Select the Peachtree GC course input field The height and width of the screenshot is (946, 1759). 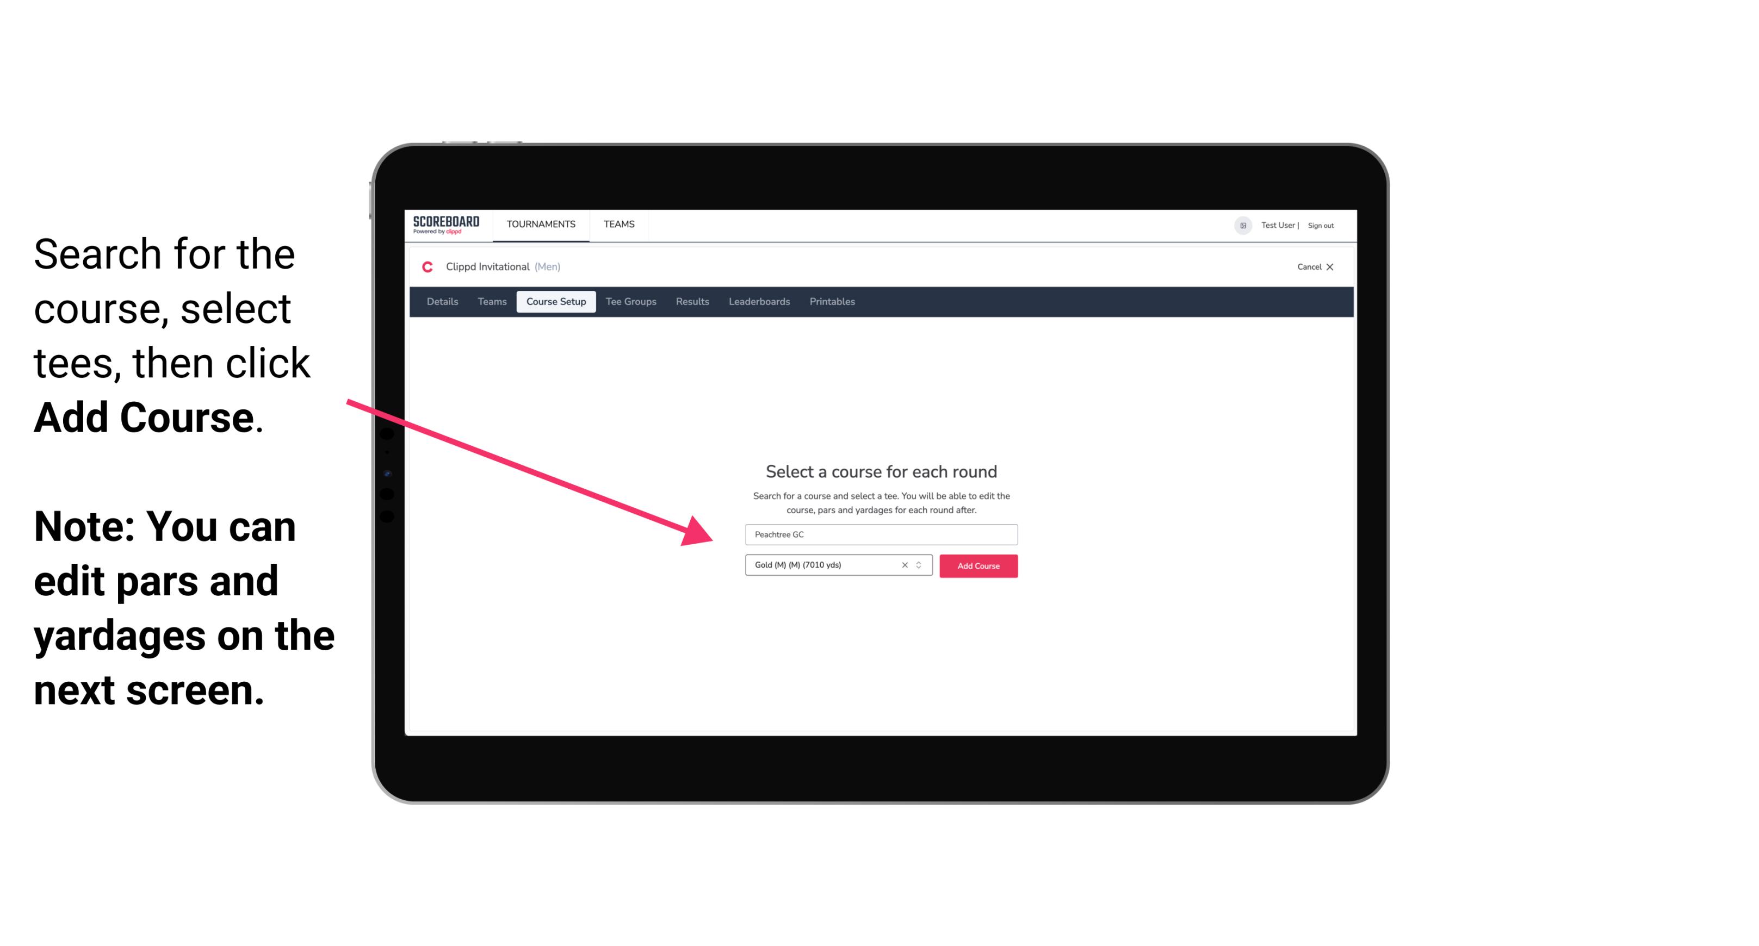pyautogui.click(x=882, y=535)
